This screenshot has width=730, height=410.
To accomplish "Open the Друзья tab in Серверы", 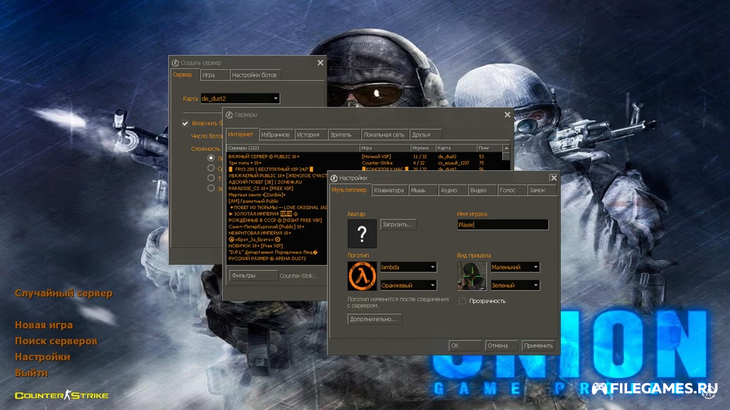I will 425,135.
